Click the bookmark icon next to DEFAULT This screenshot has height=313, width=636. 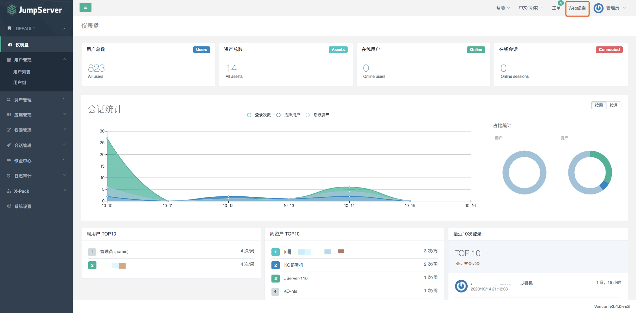9,28
